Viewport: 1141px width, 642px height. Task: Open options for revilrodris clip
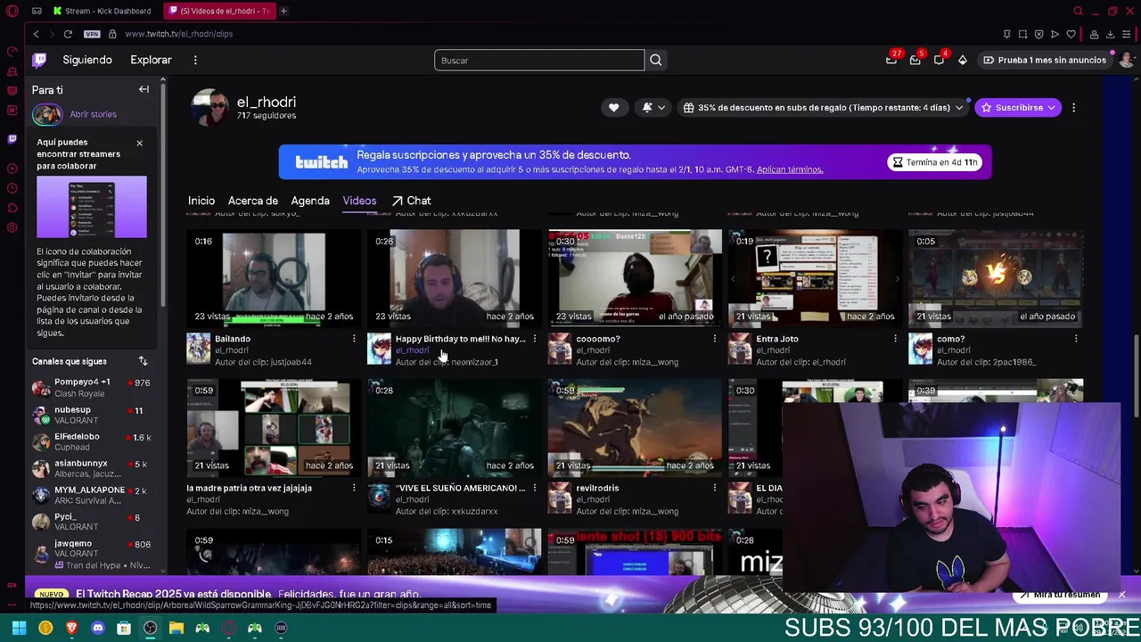coord(714,488)
